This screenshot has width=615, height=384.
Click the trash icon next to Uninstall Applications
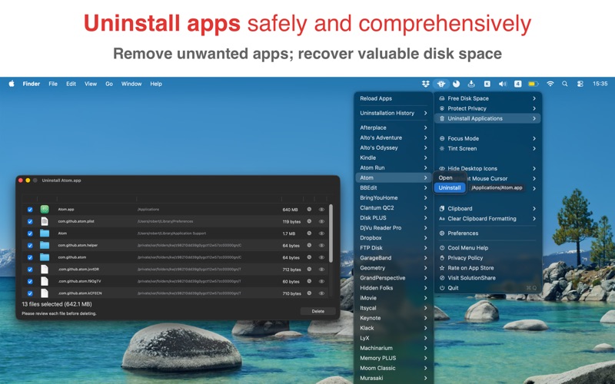point(442,118)
